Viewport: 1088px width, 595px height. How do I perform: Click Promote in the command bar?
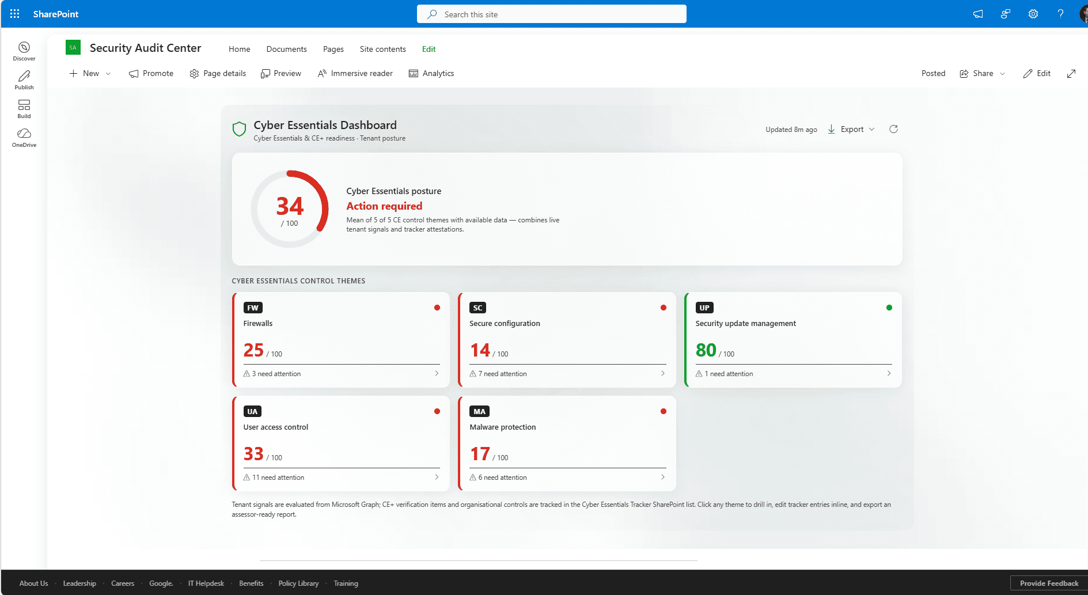point(151,73)
